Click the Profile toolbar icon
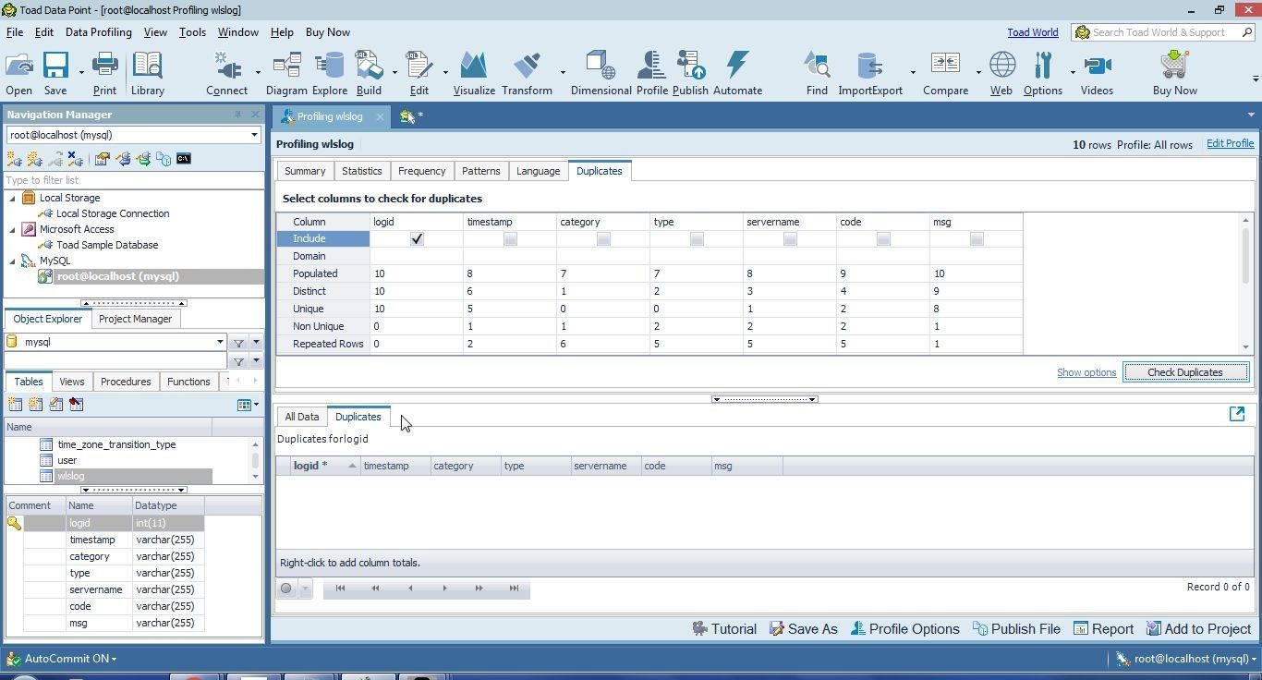Viewport: 1262px width, 680px height. [651, 73]
